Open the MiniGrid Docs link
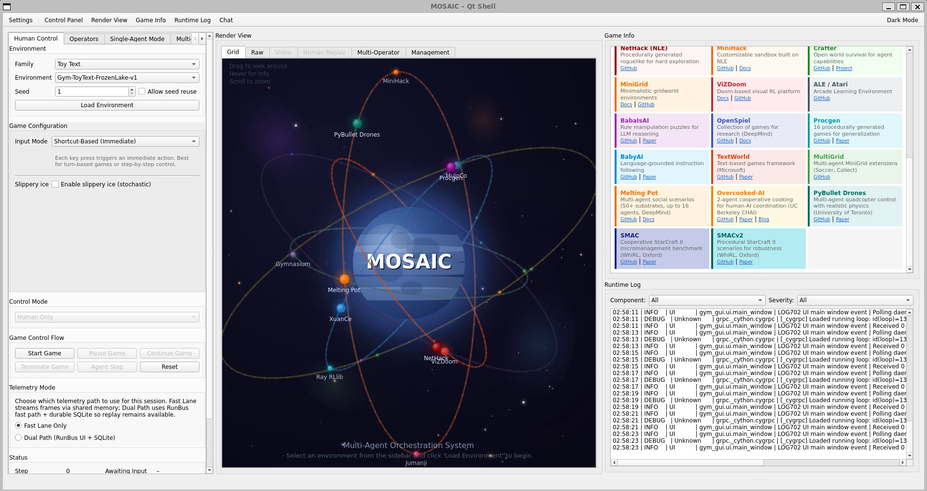Screen dimensions: 927x491 click(626, 104)
